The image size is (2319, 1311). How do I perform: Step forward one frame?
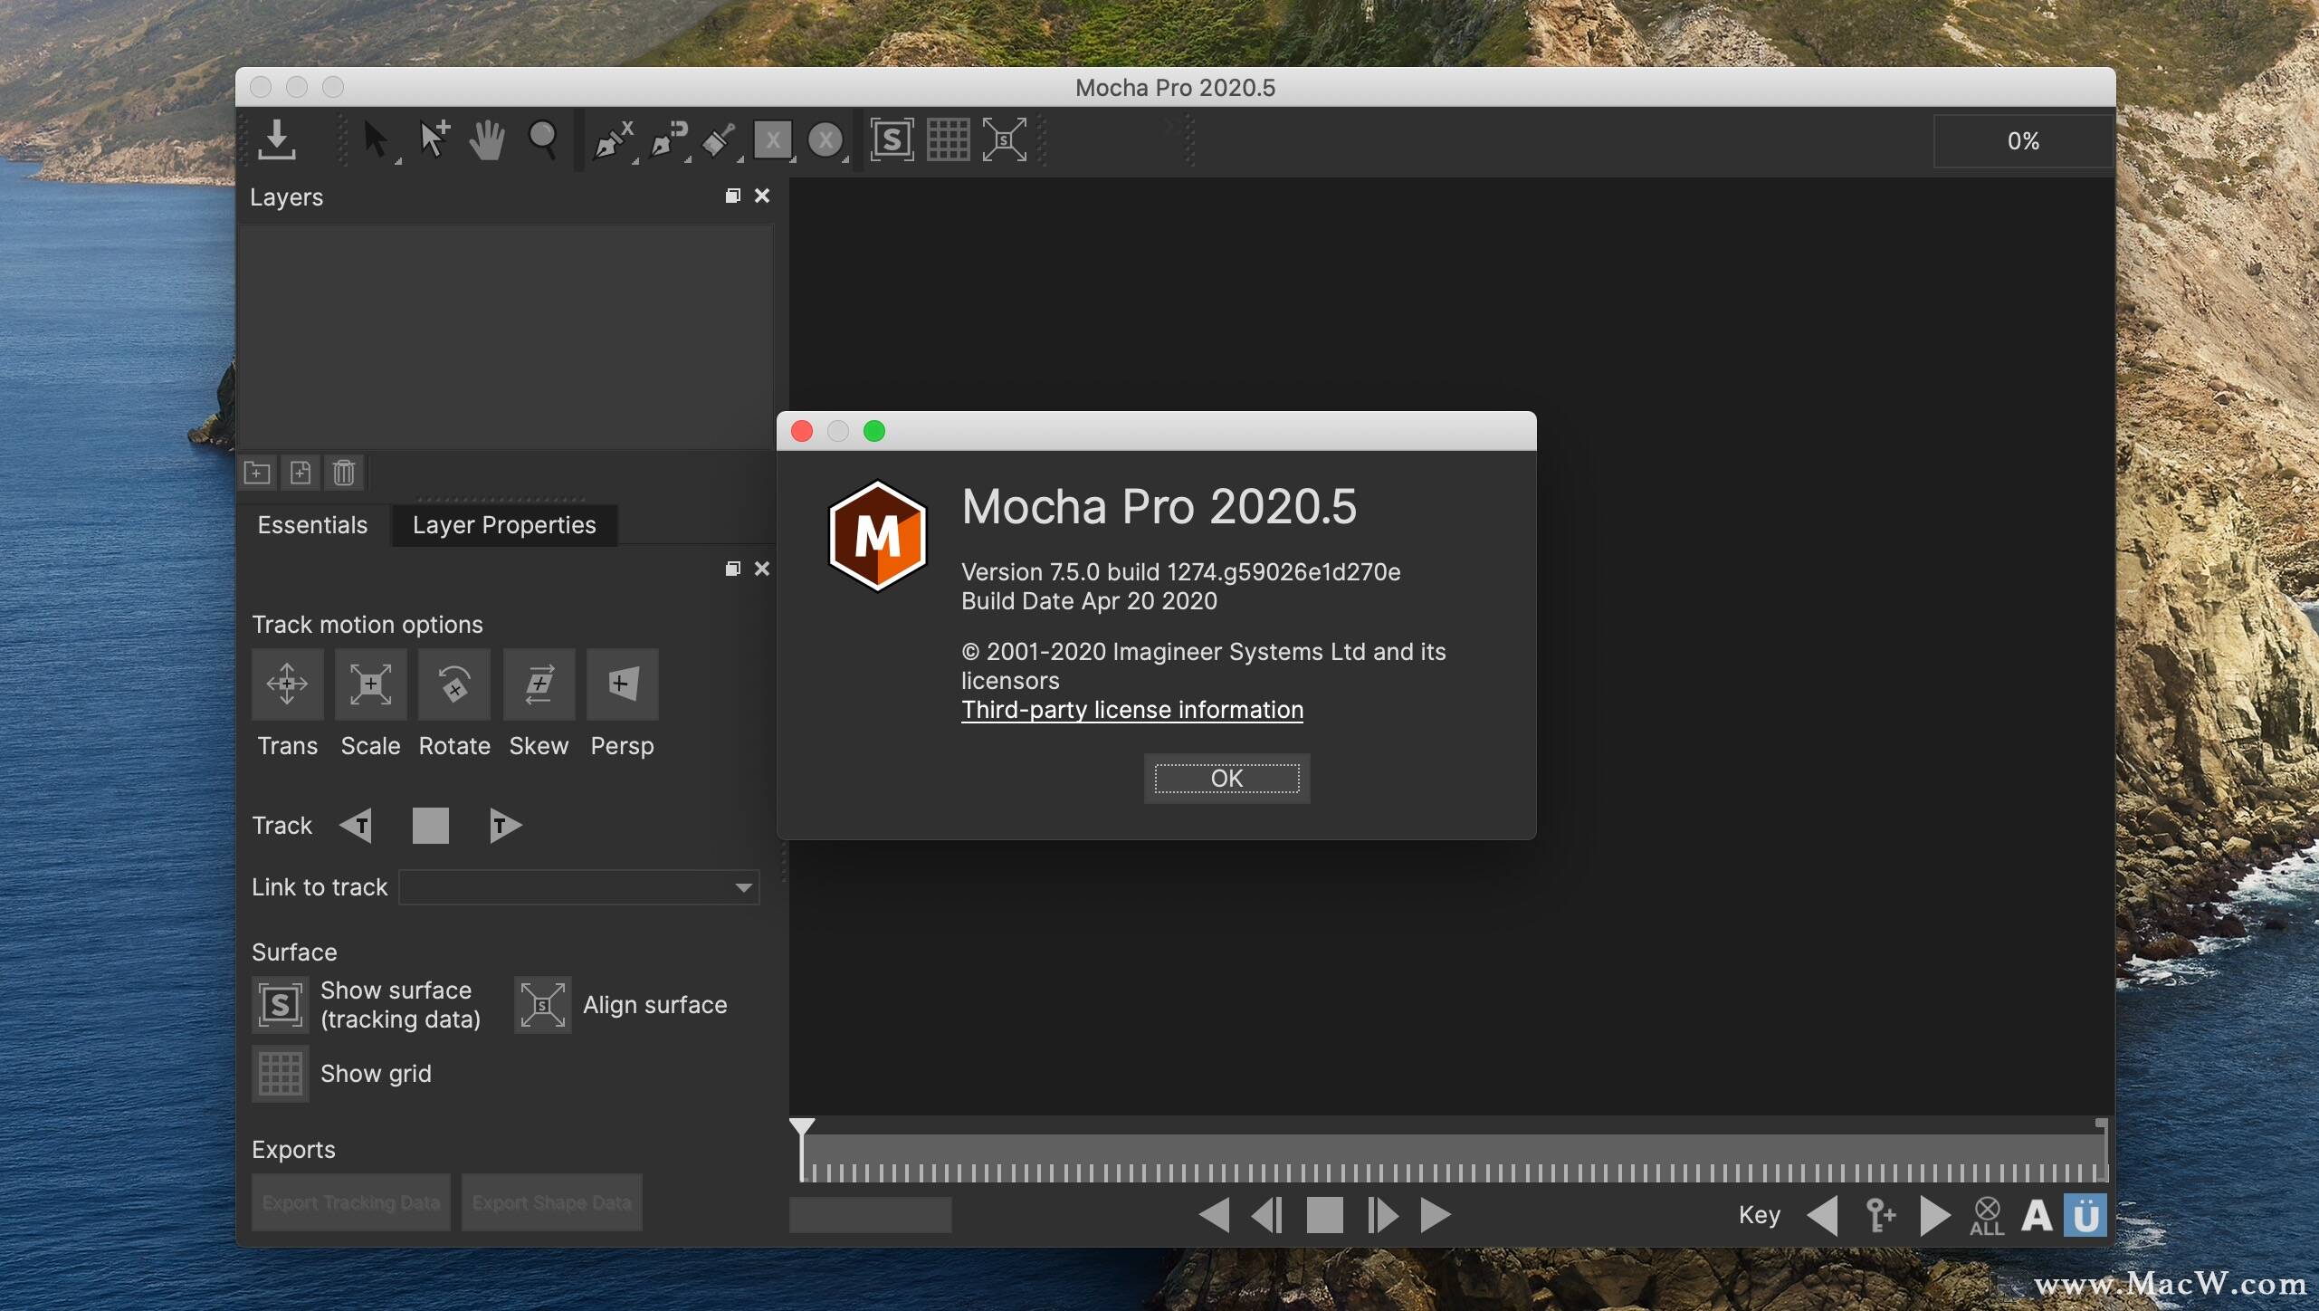[1382, 1215]
